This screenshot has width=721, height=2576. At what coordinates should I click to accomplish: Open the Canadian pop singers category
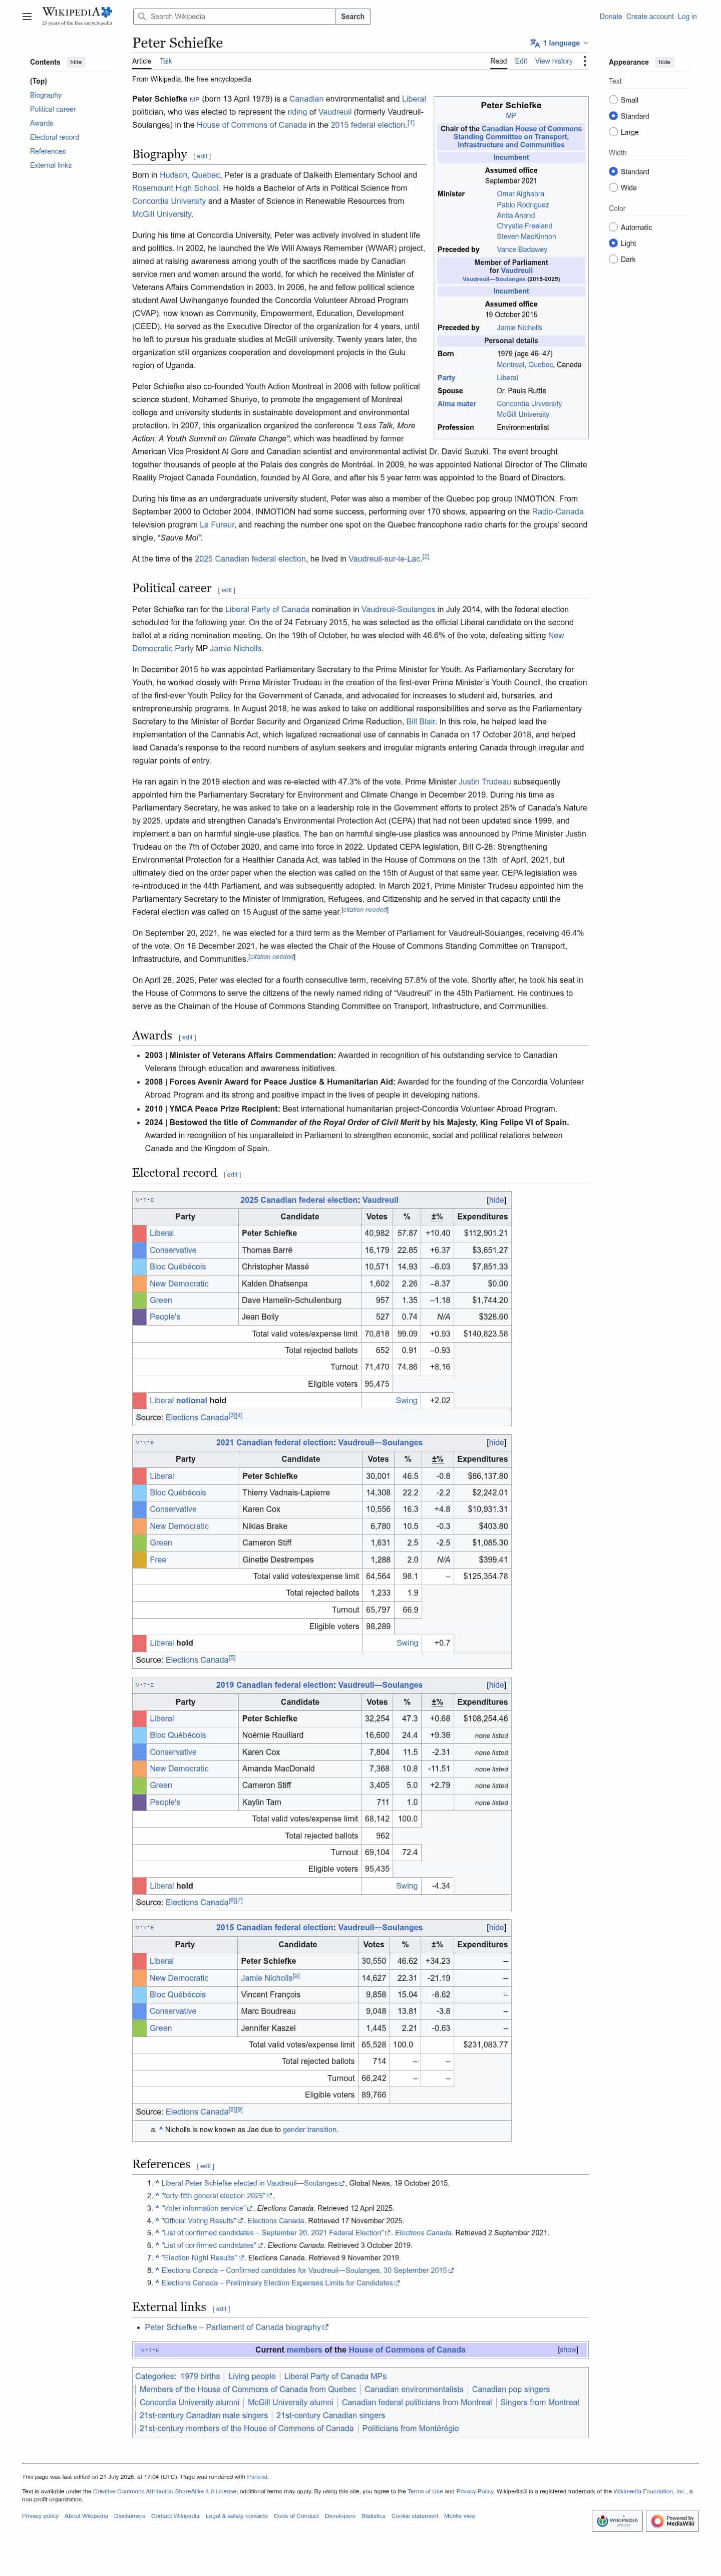[x=511, y=2389]
